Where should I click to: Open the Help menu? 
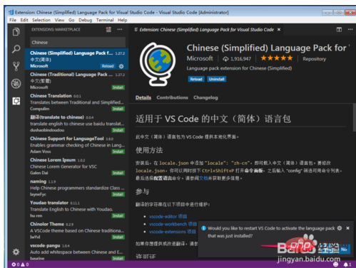[123, 20]
